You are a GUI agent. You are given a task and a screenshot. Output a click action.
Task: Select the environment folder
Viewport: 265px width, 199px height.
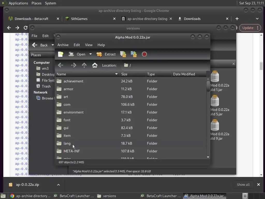pyautogui.click(x=131, y=112)
